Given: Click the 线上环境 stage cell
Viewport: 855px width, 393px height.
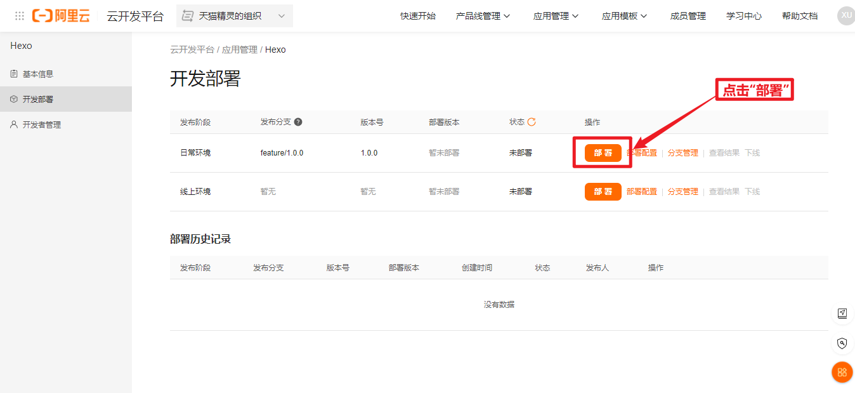Looking at the screenshot, I should (195, 192).
